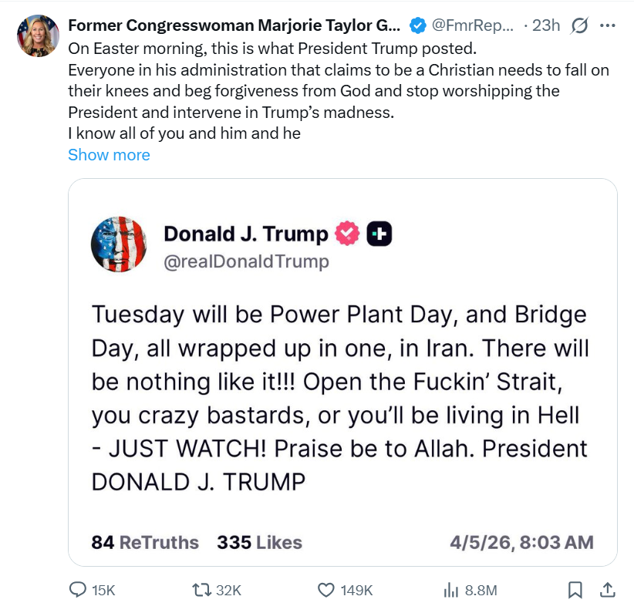Bookmark this post
The height and width of the screenshot is (613, 634).
click(x=575, y=590)
